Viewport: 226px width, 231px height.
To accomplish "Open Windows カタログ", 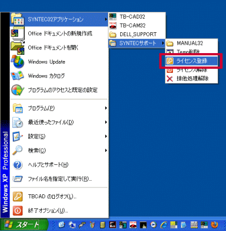I will tap(59, 76).
